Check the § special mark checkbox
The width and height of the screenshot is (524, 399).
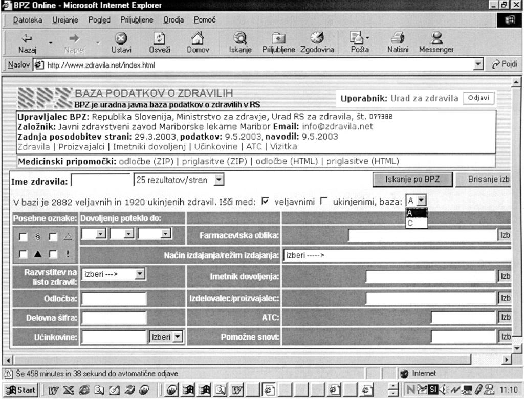click(23, 237)
